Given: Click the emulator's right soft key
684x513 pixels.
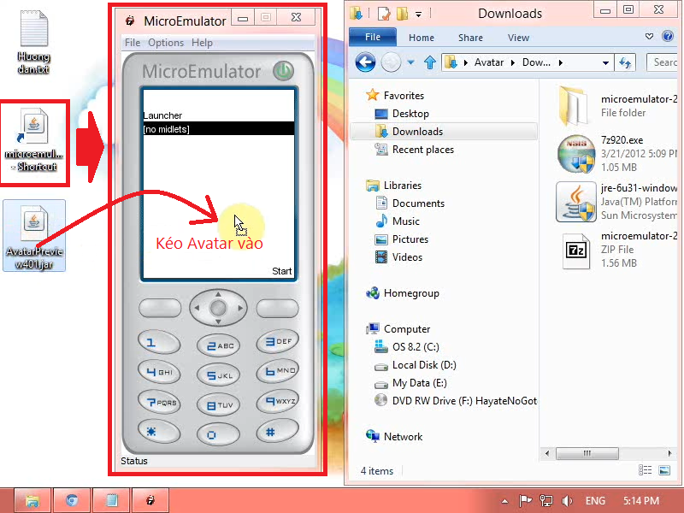Looking at the screenshot, I should [277, 308].
